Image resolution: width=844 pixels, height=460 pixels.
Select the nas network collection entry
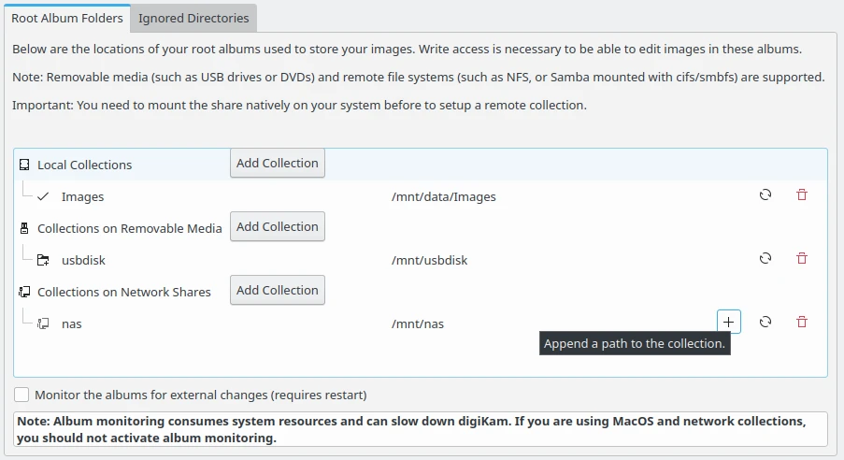[71, 324]
